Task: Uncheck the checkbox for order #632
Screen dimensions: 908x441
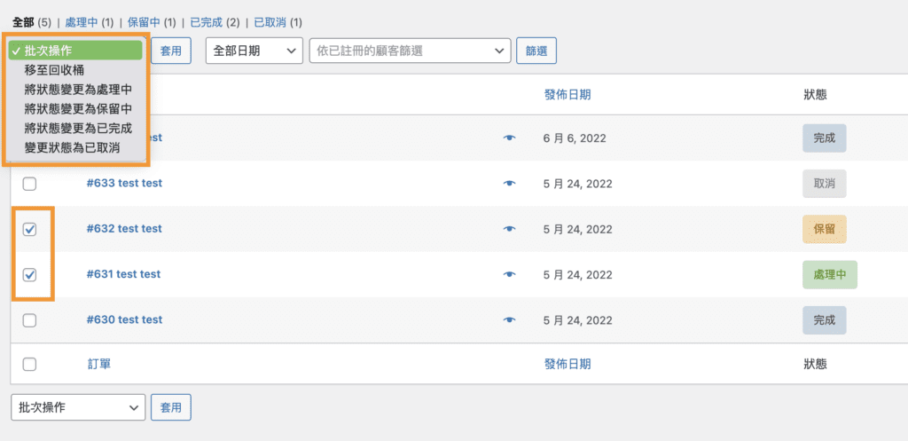Action: (29, 229)
